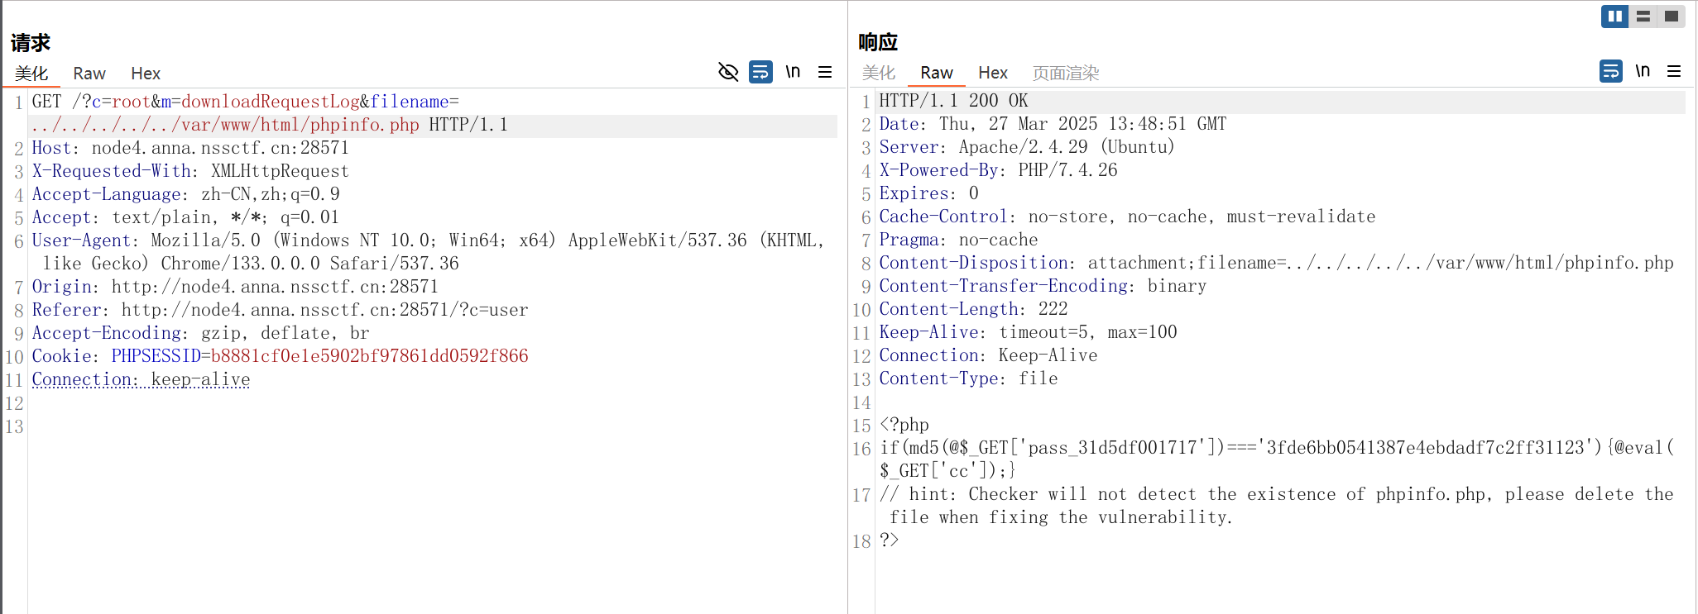Viewport: 1698px width, 614px height.
Task: Click the ?> closing tag in response
Action: pyautogui.click(x=889, y=540)
